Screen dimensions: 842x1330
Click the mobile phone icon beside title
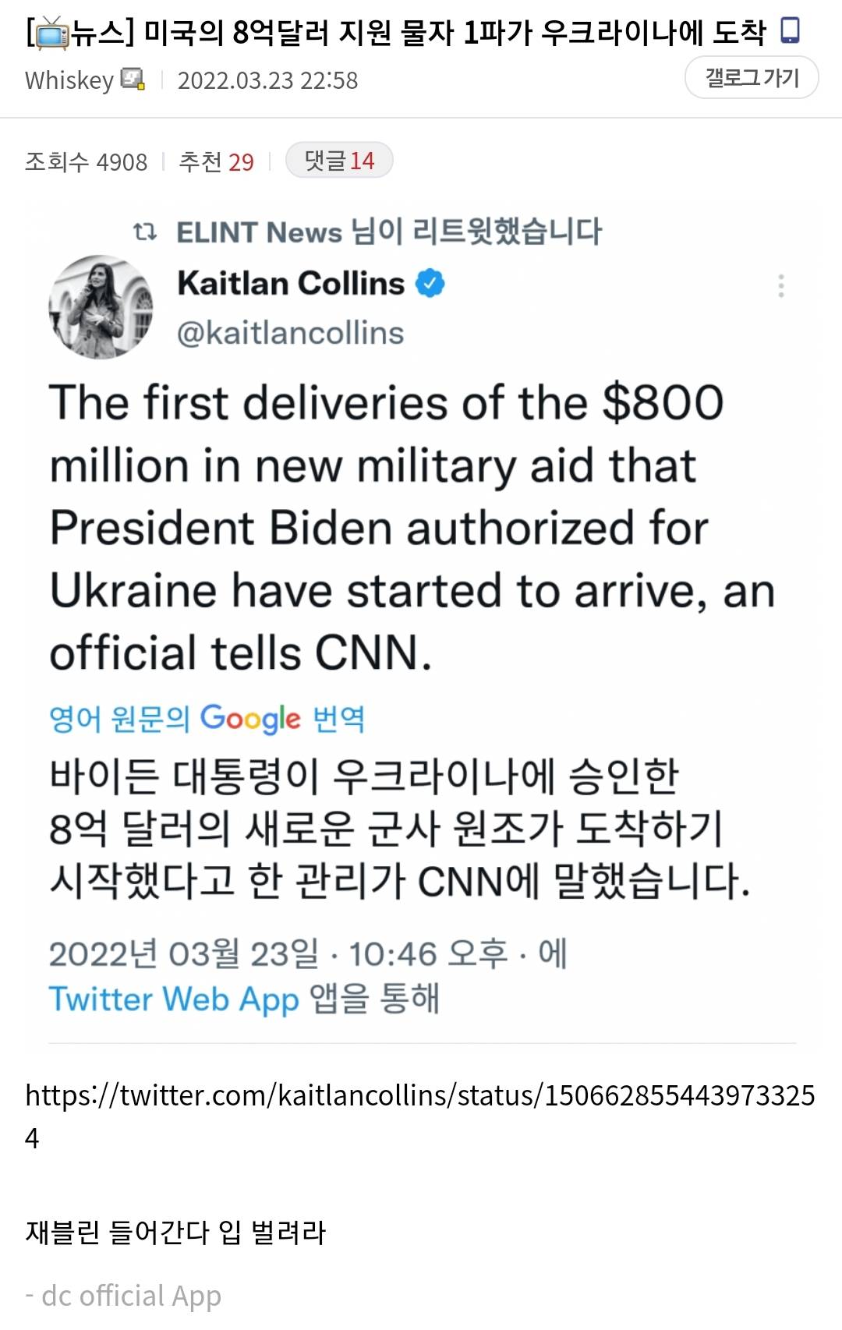click(791, 31)
